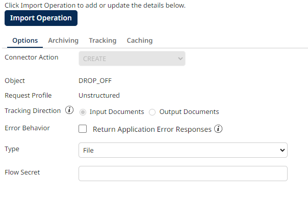The image size is (308, 202).
Task: Switch to the Archiving tab
Action: pyautogui.click(x=63, y=41)
